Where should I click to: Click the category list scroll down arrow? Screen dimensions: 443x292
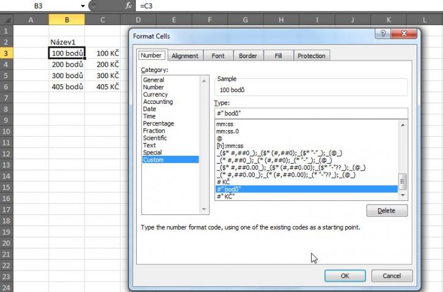[x=204, y=210]
